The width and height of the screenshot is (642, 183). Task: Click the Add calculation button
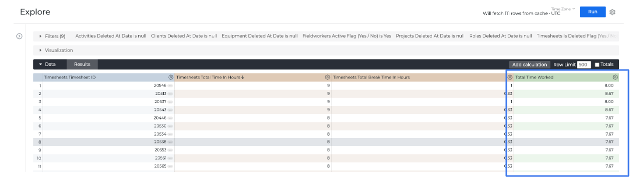coord(530,64)
